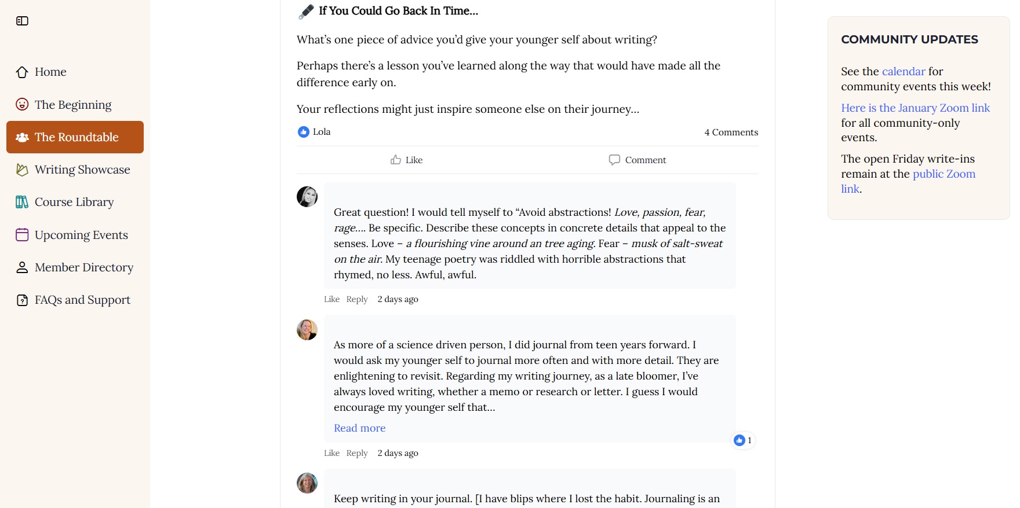Screen dimensions: 1020x508
Task: Click the Upcoming Events calendar icon
Action: [x=22, y=235]
